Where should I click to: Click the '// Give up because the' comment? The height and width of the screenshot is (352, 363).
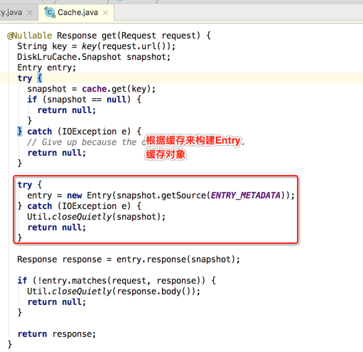(x=82, y=142)
